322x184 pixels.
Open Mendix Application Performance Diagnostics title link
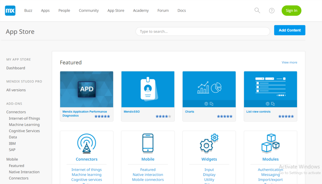coord(85,113)
